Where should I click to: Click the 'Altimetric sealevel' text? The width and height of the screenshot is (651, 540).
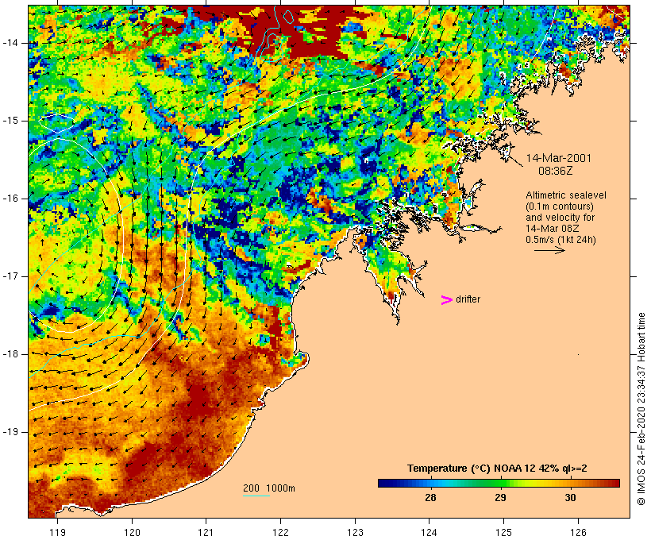point(566,195)
